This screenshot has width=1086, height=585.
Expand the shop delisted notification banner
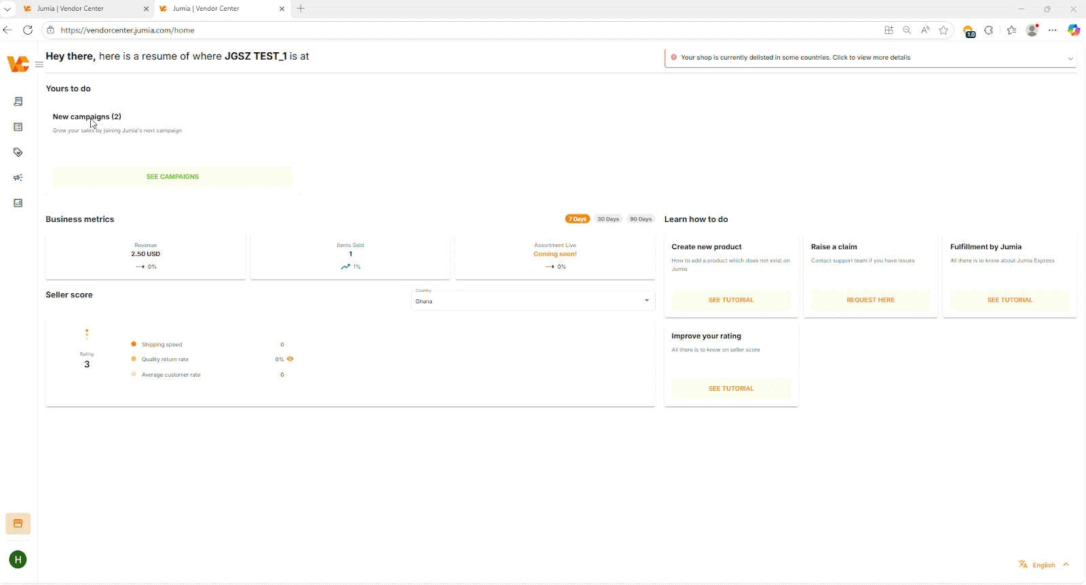click(871, 58)
